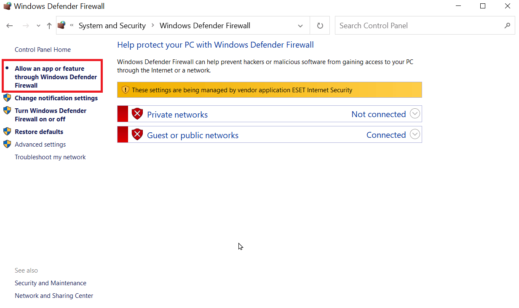Click inside the Search Control Panel field
519x308 pixels.
click(x=400, y=25)
